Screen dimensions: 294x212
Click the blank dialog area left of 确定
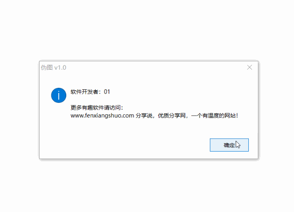124,145
